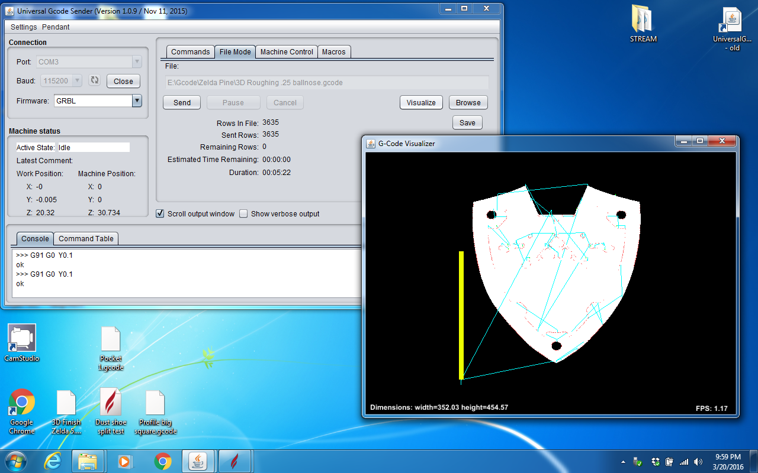
Task: Select the File Mode tab
Action: coord(235,52)
